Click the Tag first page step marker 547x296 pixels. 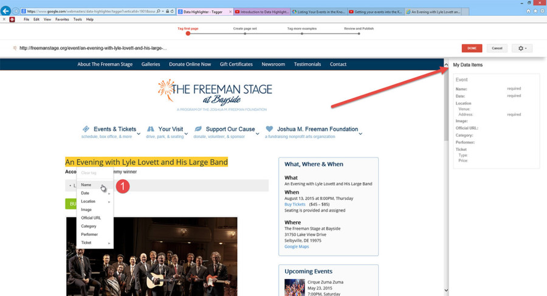(188, 33)
